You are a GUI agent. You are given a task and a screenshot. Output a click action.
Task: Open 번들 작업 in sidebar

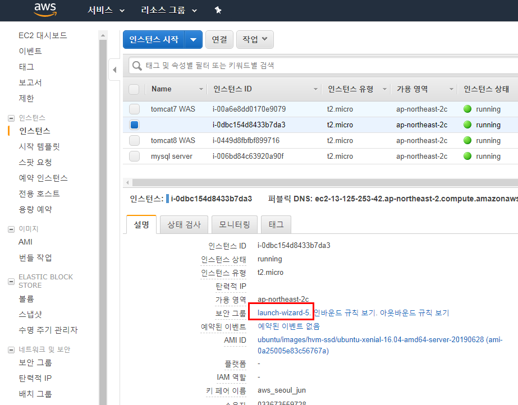coord(35,258)
